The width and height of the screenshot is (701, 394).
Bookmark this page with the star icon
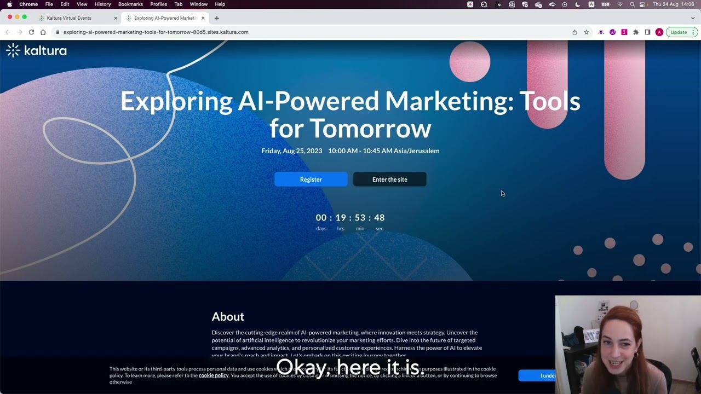(x=586, y=32)
